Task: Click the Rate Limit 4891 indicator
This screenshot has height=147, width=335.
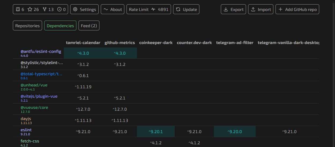Action: click(x=148, y=9)
